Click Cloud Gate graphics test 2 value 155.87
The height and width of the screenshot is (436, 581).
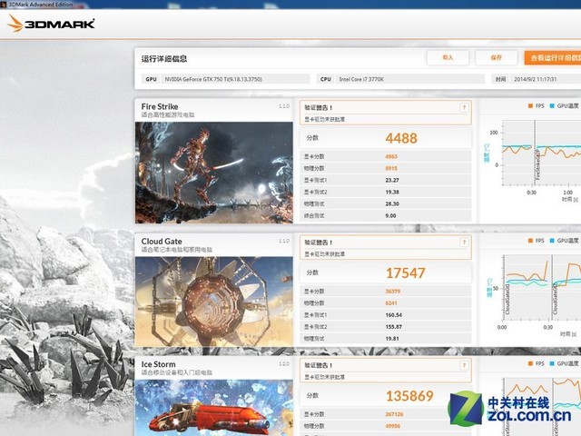coord(393,327)
